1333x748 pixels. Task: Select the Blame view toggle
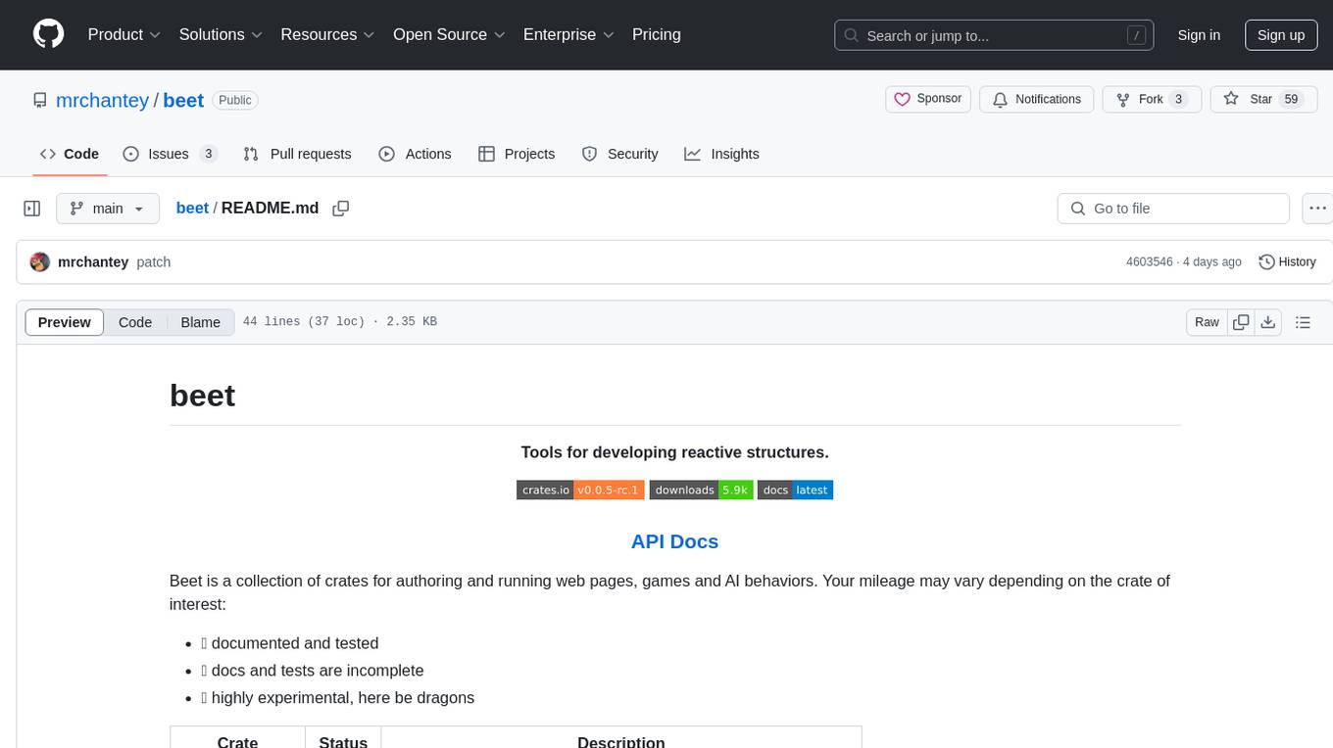(x=201, y=322)
